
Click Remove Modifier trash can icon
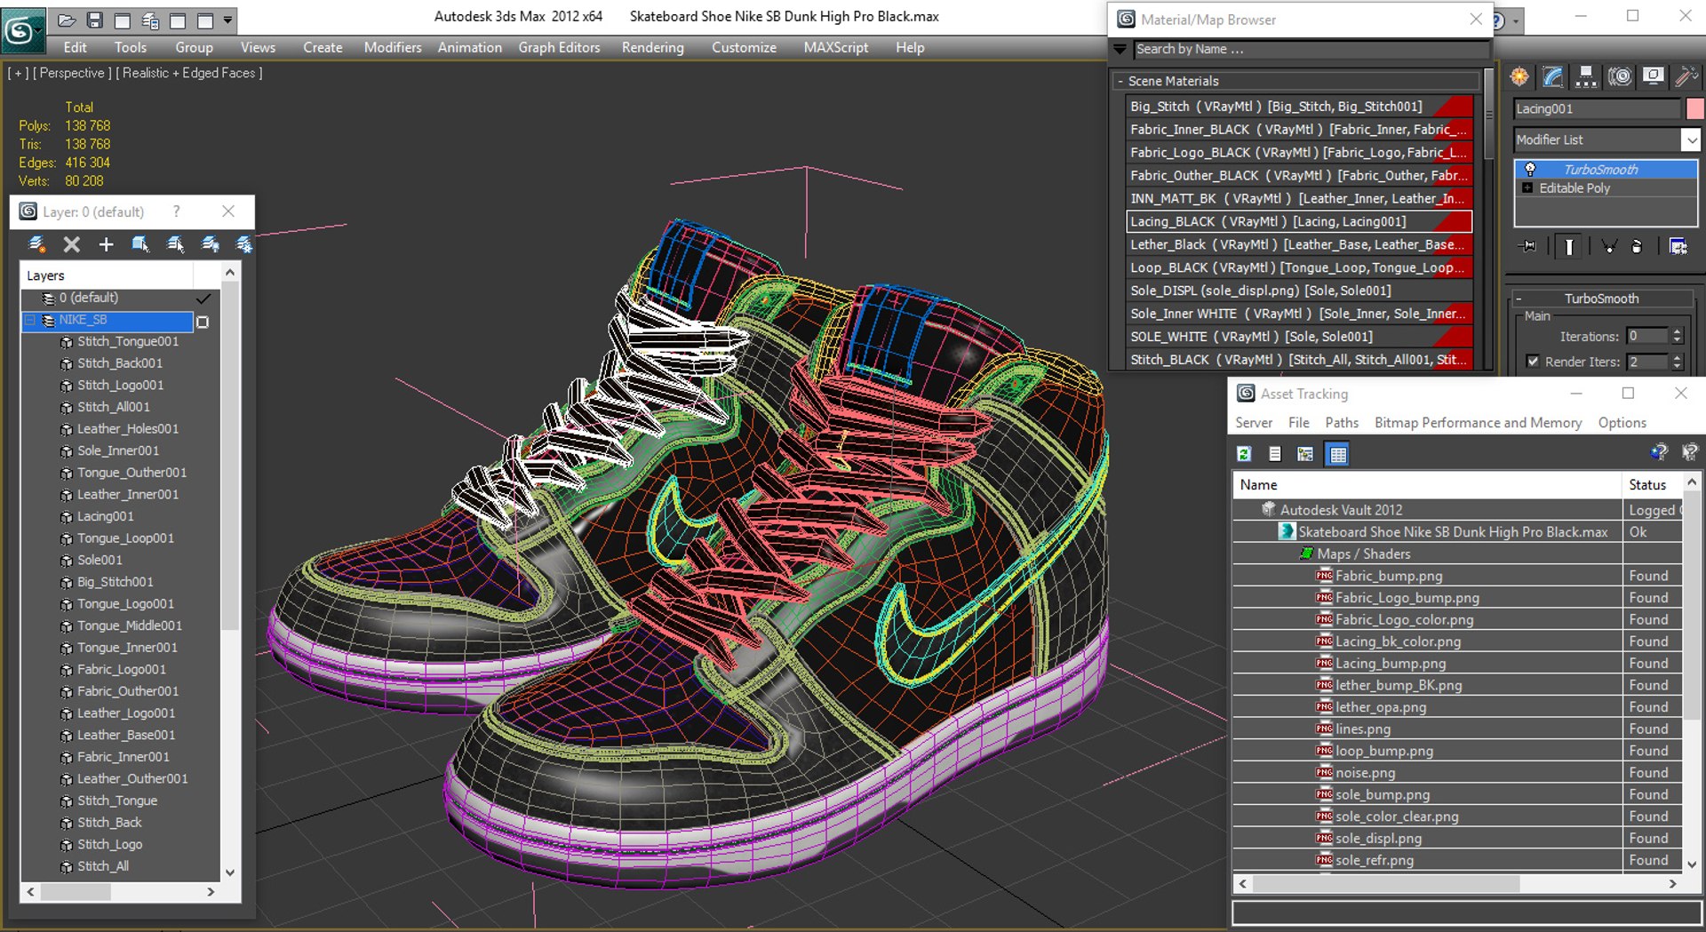coord(1637,246)
